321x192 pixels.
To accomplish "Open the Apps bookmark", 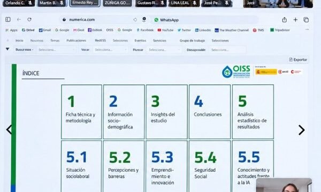I will tap(11, 30).
